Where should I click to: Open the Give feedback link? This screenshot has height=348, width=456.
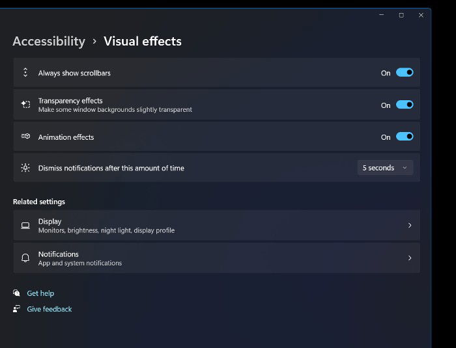tap(50, 309)
